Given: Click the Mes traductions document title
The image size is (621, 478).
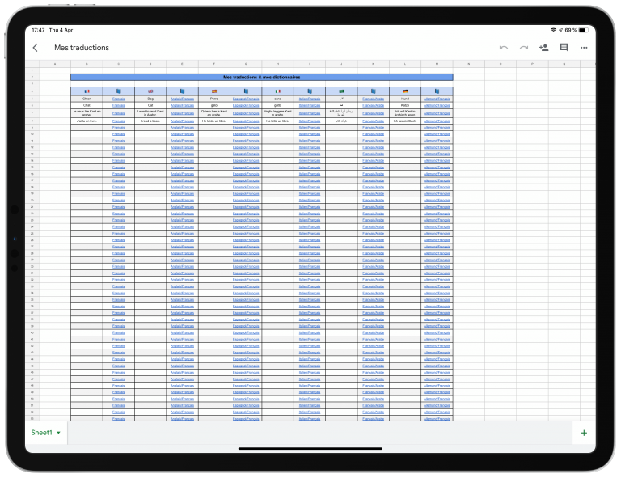Looking at the screenshot, I should pos(82,48).
